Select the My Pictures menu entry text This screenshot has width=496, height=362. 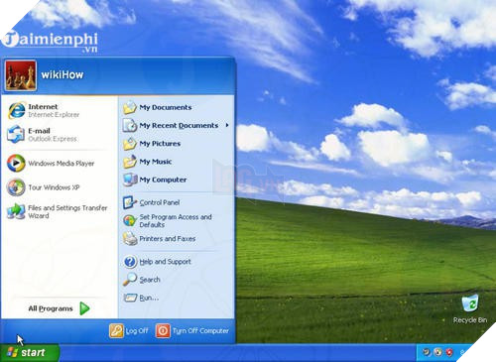pyautogui.click(x=160, y=144)
